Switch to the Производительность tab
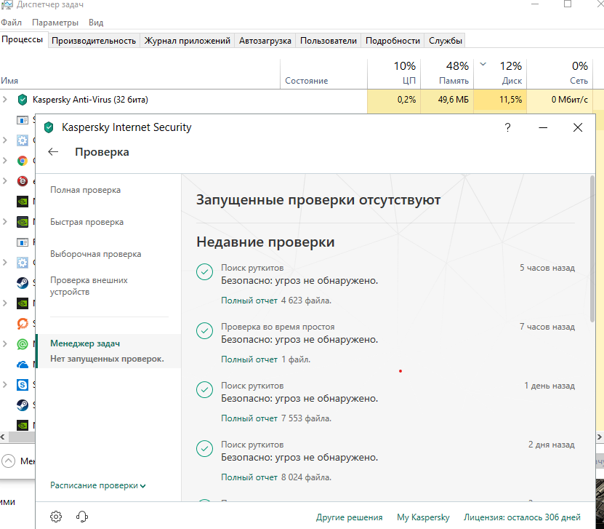This screenshot has height=529, width=604. point(94,41)
